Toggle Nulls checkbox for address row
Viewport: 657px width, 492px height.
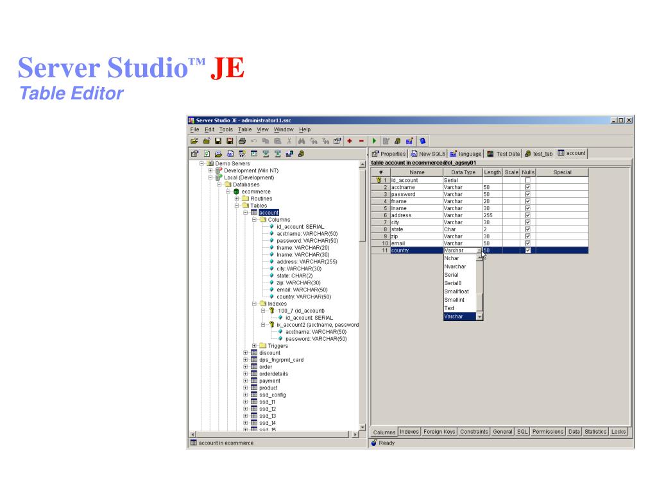click(528, 215)
